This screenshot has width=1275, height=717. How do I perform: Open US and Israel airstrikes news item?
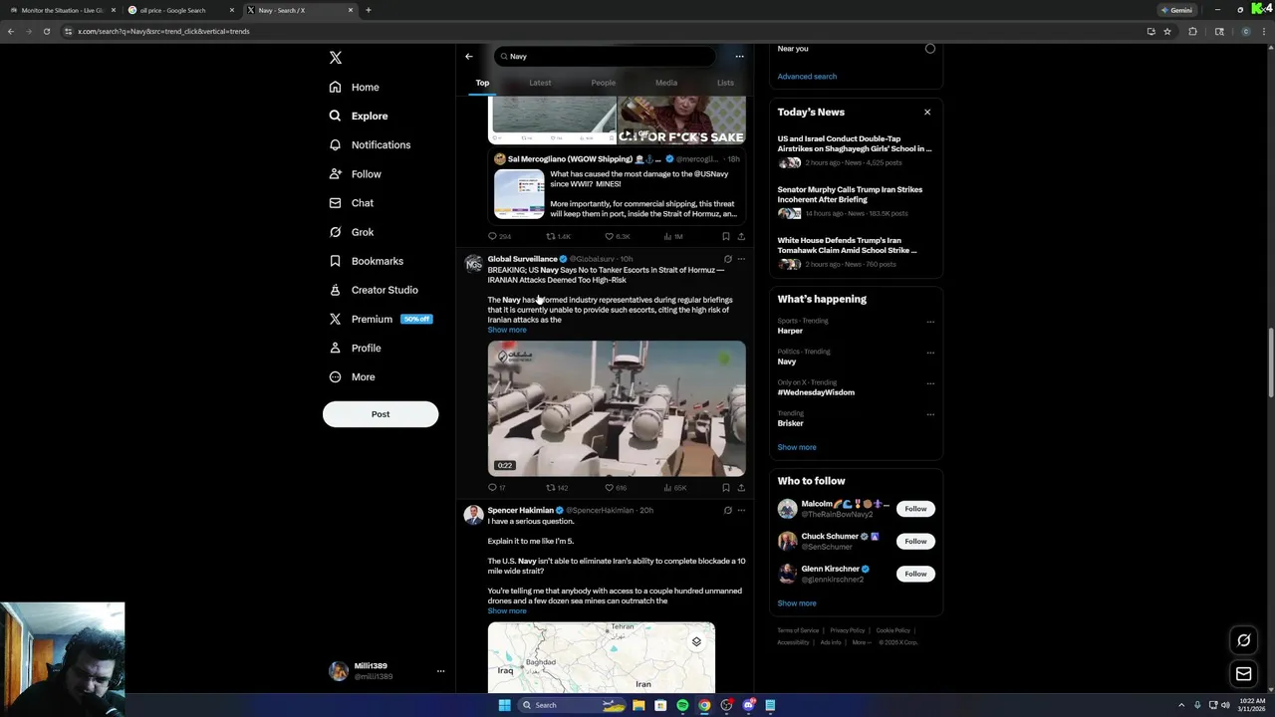coord(856,150)
